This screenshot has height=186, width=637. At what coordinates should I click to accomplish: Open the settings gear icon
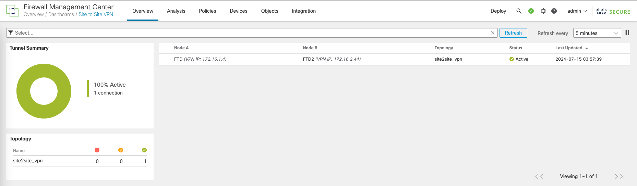point(543,11)
